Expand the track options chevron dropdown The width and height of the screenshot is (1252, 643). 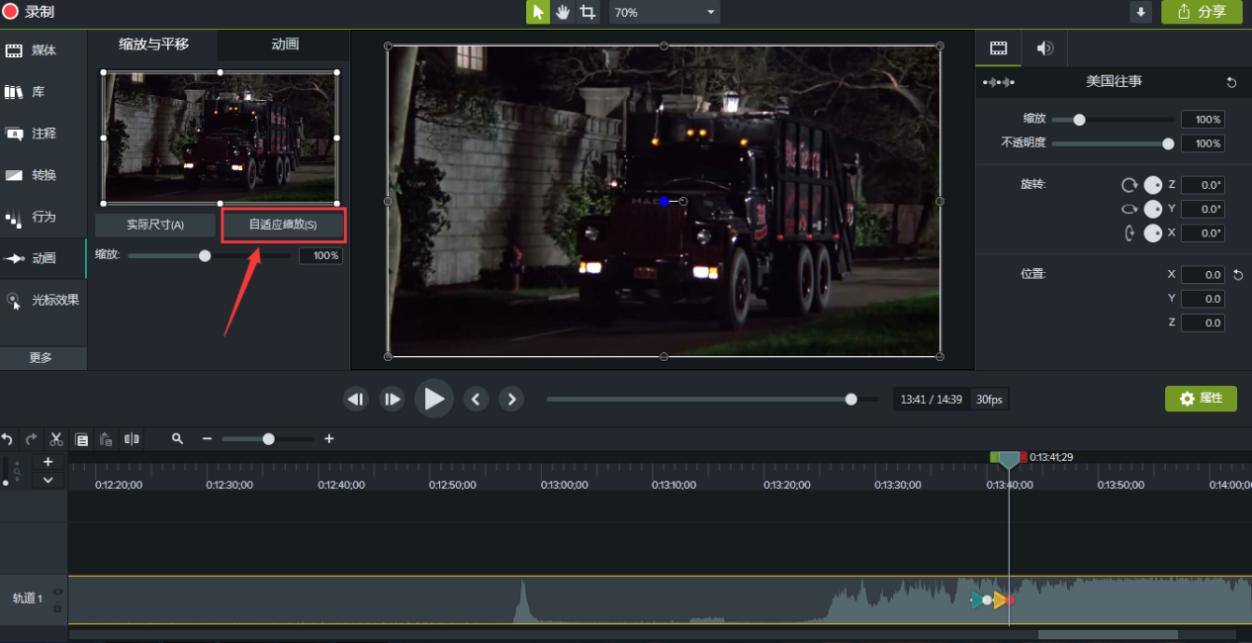click(x=47, y=480)
